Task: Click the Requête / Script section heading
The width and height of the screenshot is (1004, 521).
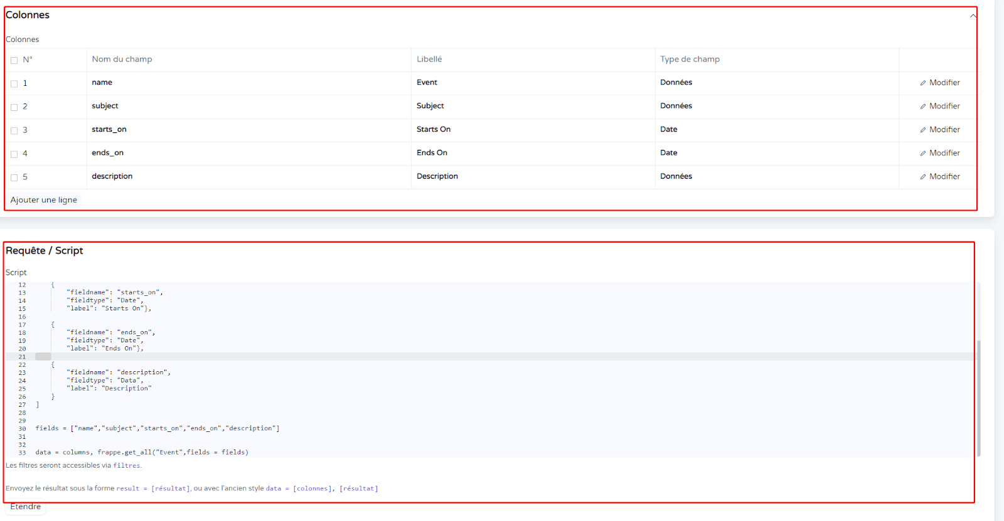Action: click(45, 251)
